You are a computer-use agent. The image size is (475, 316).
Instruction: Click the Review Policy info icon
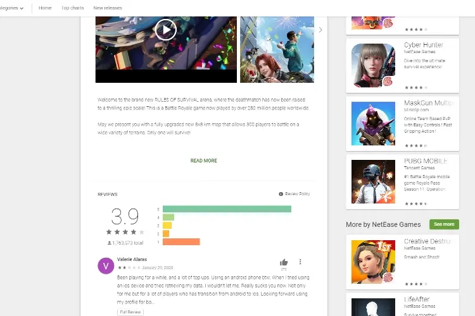coord(281,194)
